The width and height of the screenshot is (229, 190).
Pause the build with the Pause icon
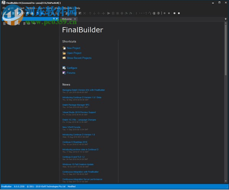click(x=113, y=13)
